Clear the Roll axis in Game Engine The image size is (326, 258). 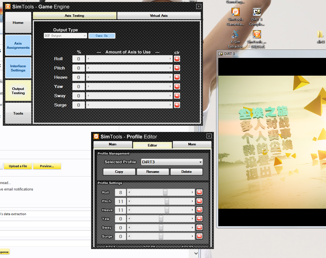point(177,59)
